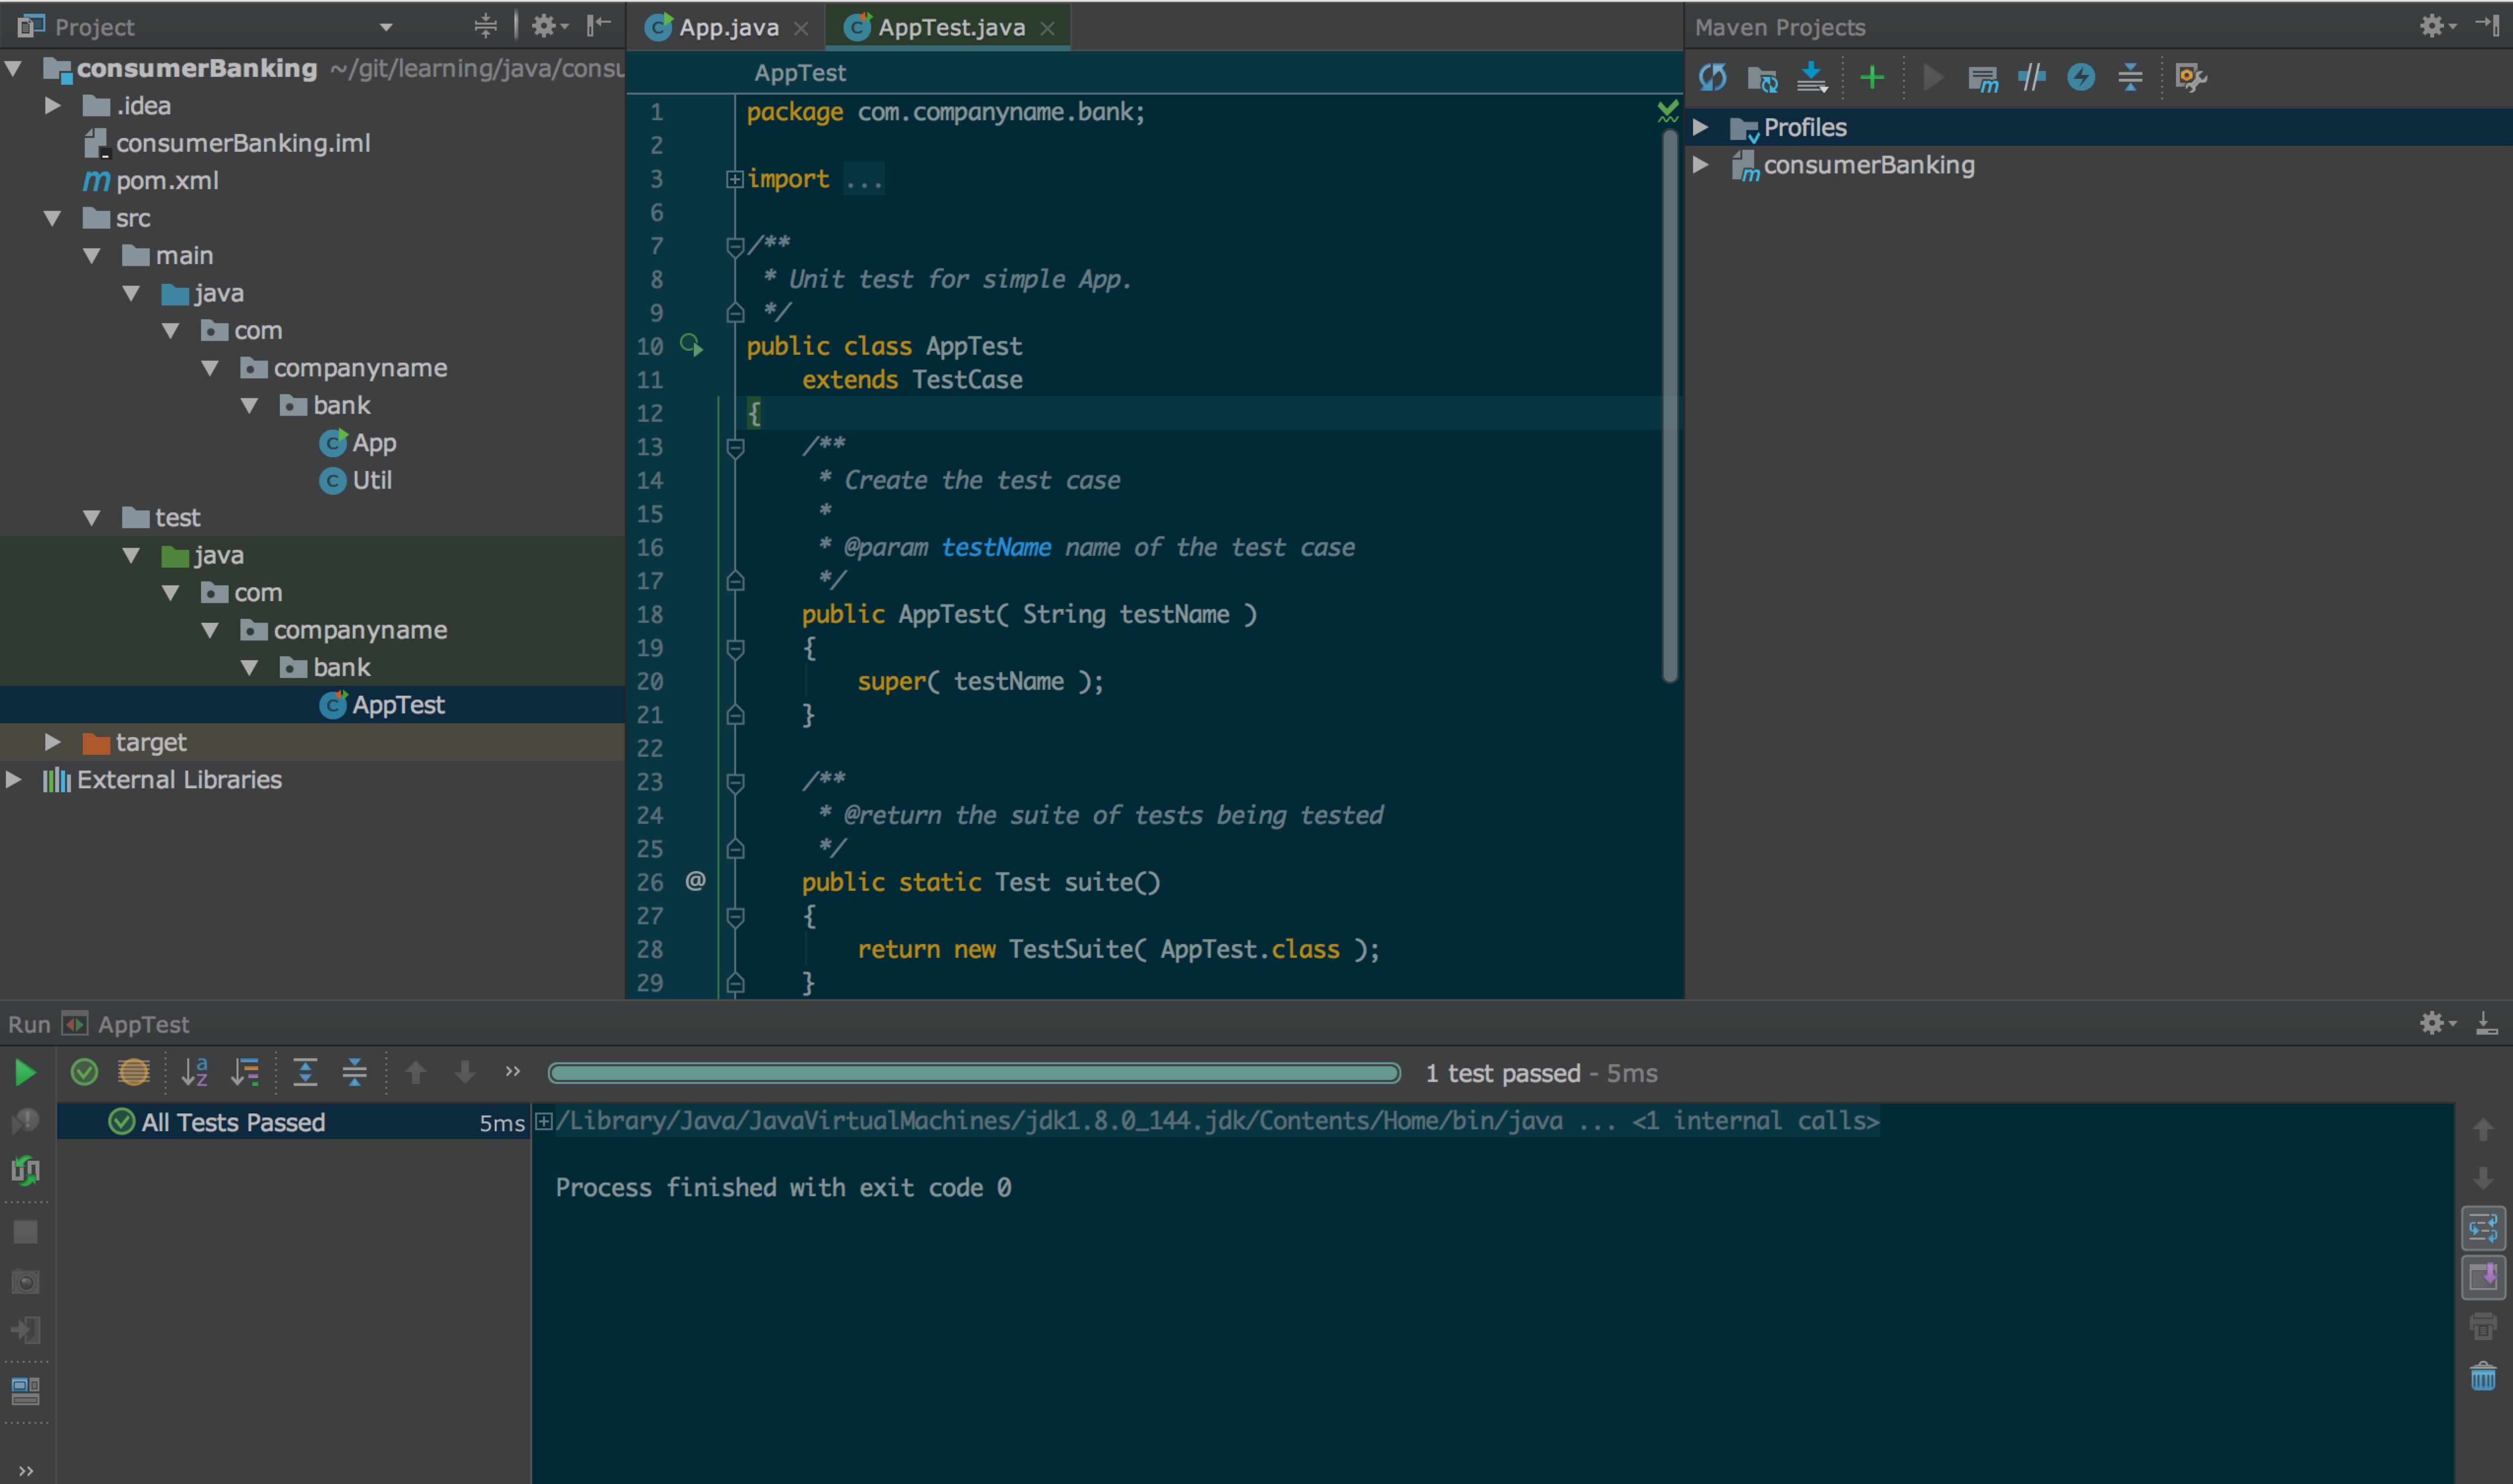Image resolution: width=2513 pixels, height=1484 pixels.
Task: Collapse the src folder in project tree
Action: [53, 218]
